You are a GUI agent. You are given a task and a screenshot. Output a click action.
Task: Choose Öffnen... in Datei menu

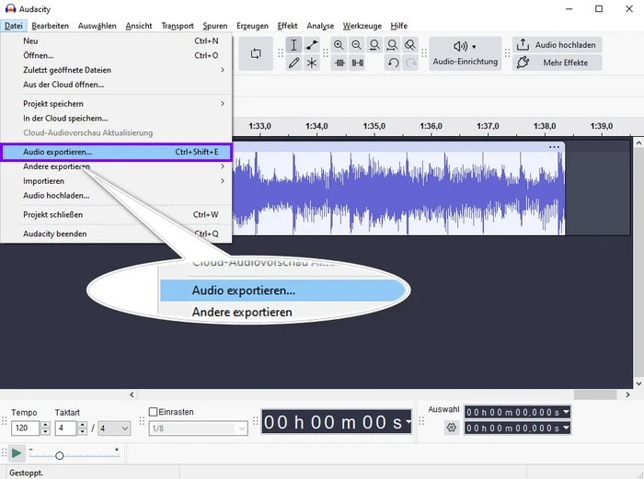(117, 55)
